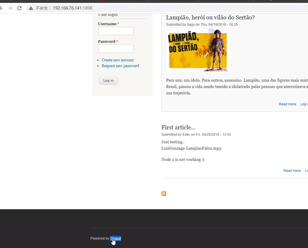Viewport: 308px width, 248px height.
Task: Read more on the Lampião article
Action: pyautogui.click(x=287, y=104)
